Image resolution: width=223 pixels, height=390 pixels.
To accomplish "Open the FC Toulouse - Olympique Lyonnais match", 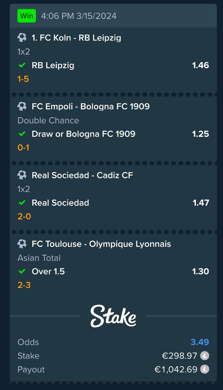I will point(101,244).
